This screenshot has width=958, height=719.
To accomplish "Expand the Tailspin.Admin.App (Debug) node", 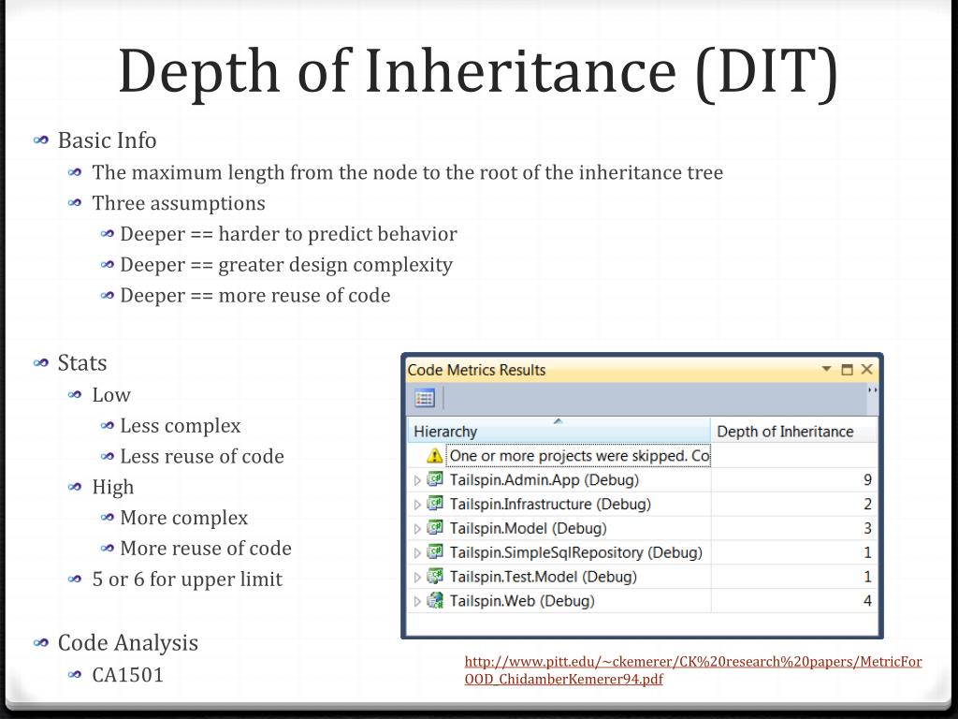I will point(417,480).
